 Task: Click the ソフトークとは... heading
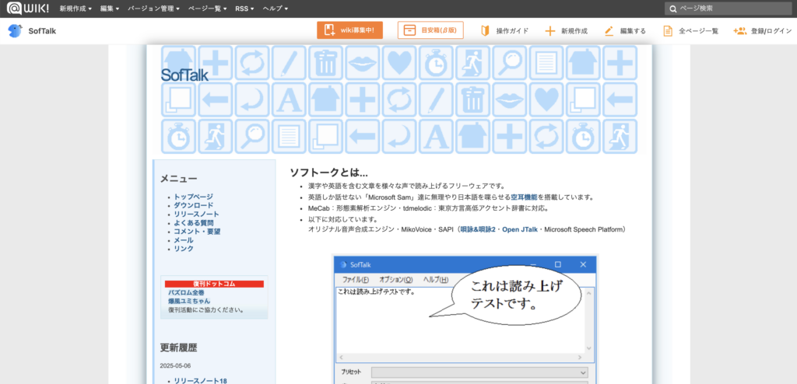click(x=329, y=173)
